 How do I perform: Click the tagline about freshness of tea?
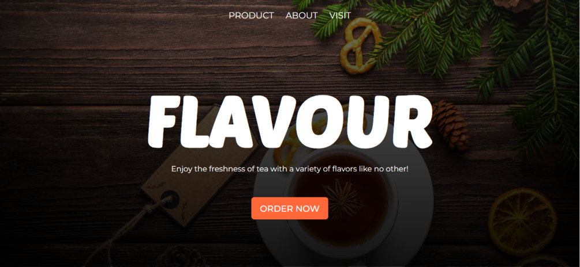pos(290,169)
